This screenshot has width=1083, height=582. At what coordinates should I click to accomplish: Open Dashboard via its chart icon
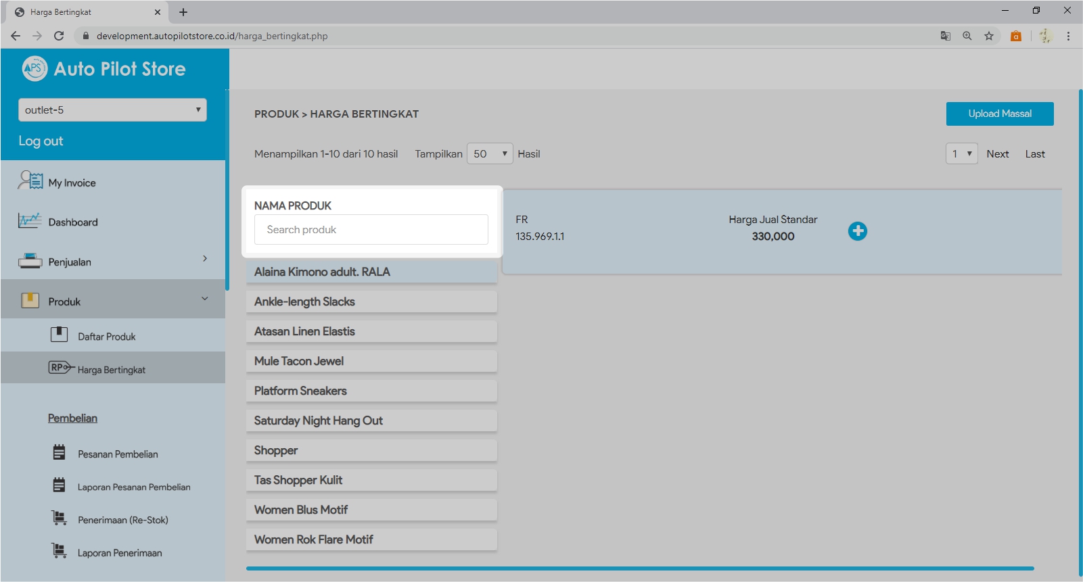click(30, 221)
